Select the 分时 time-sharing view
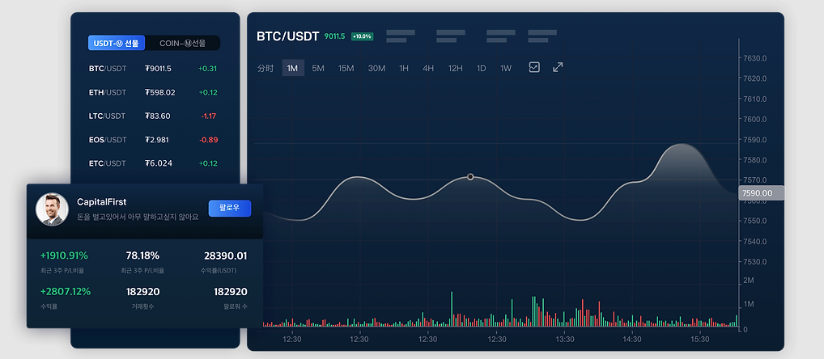Viewport: 824px width, 359px height. pyautogui.click(x=265, y=69)
